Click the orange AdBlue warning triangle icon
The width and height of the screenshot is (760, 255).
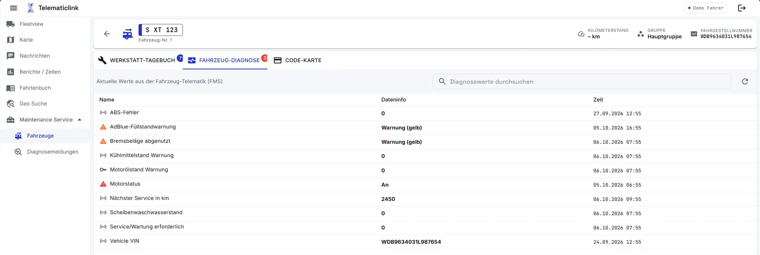[103, 127]
